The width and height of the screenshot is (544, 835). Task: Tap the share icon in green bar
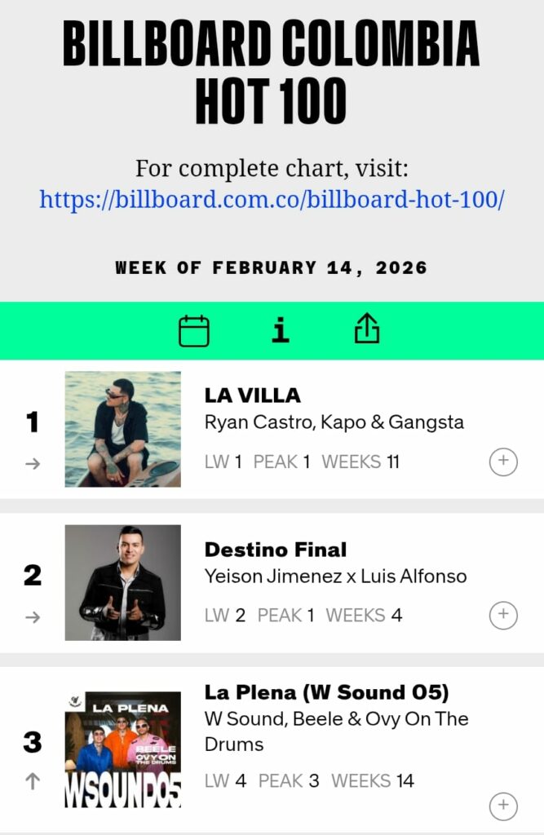pos(367,329)
